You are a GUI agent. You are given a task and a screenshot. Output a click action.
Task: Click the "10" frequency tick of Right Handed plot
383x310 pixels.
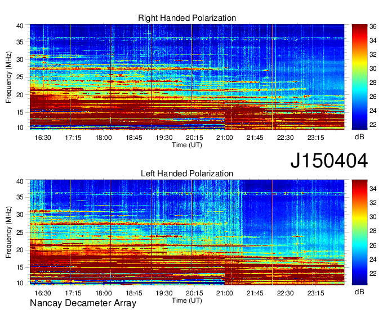click(x=20, y=127)
